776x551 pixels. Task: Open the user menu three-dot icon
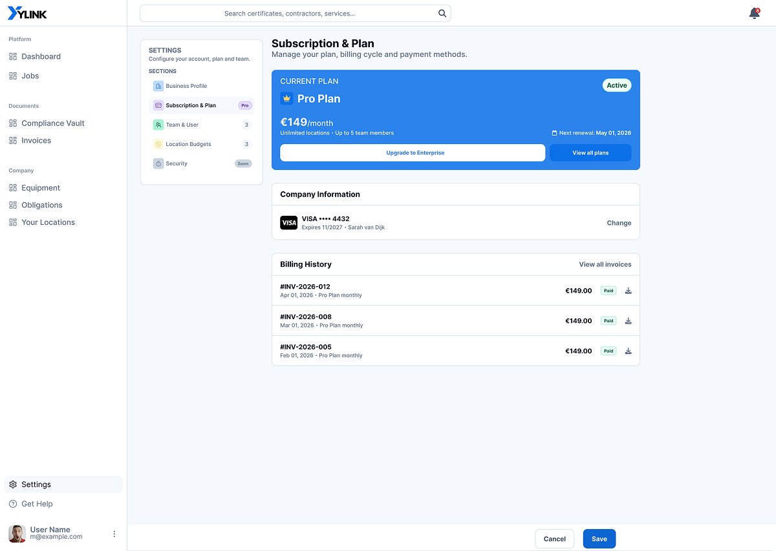(114, 534)
